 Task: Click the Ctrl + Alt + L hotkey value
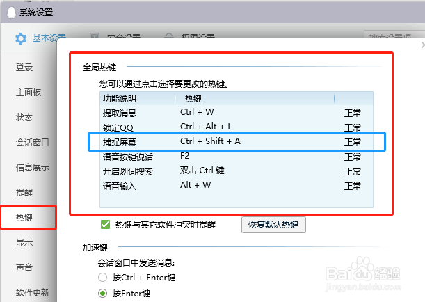pos(206,127)
